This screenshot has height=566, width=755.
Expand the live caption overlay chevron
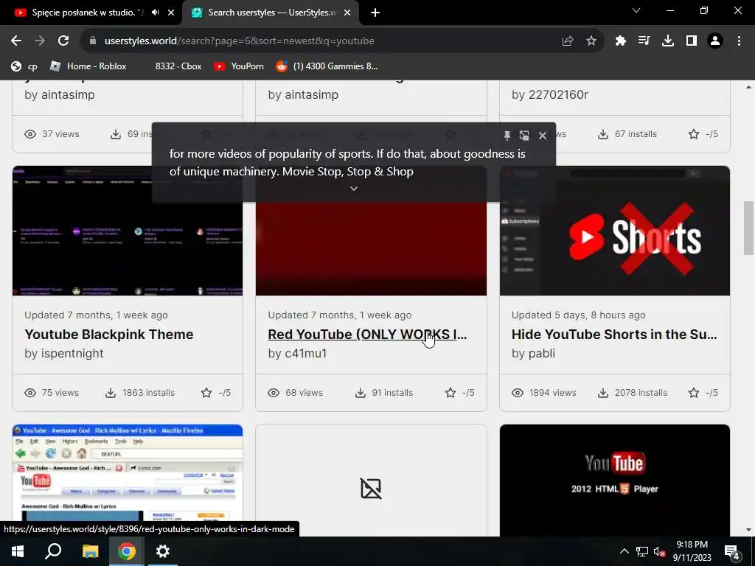354,189
